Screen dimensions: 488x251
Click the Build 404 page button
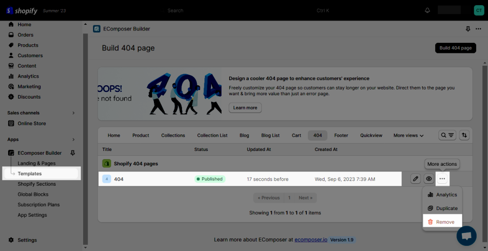[456, 48]
